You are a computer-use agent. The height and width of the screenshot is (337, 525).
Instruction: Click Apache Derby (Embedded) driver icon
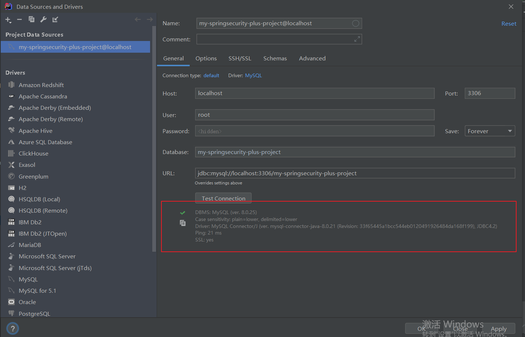11,108
